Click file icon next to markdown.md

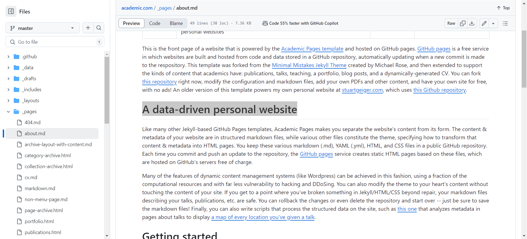19,188
